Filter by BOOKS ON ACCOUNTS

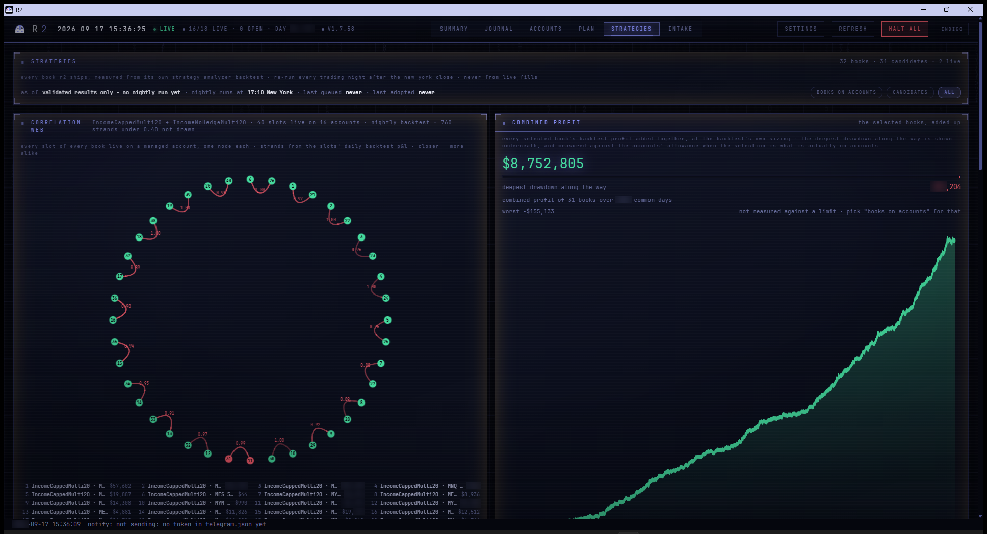[x=846, y=92]
